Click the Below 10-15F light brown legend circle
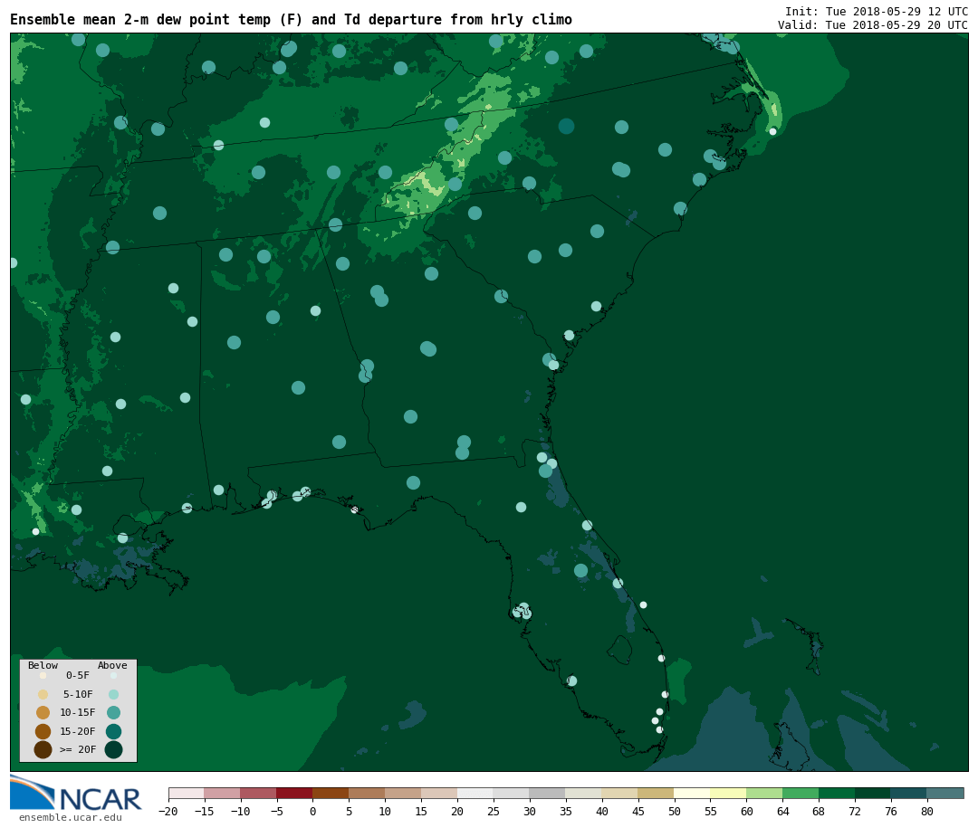 (x=43, y=713)
